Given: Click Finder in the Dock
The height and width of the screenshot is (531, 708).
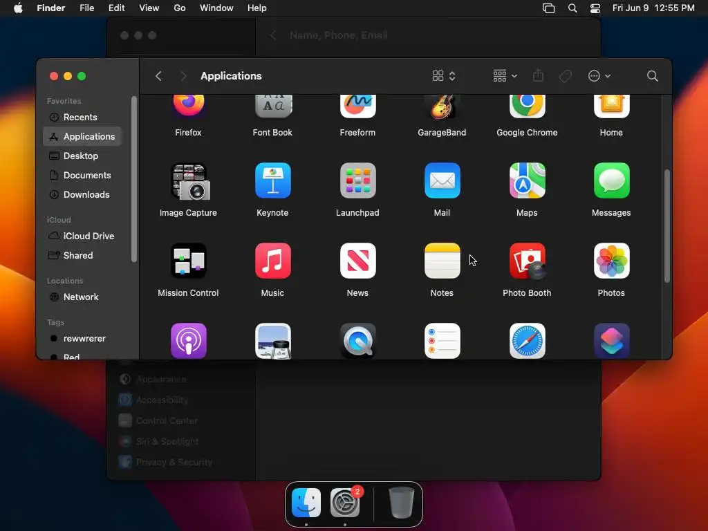Looking at the screenshot, I should click(x=306, y=503).
